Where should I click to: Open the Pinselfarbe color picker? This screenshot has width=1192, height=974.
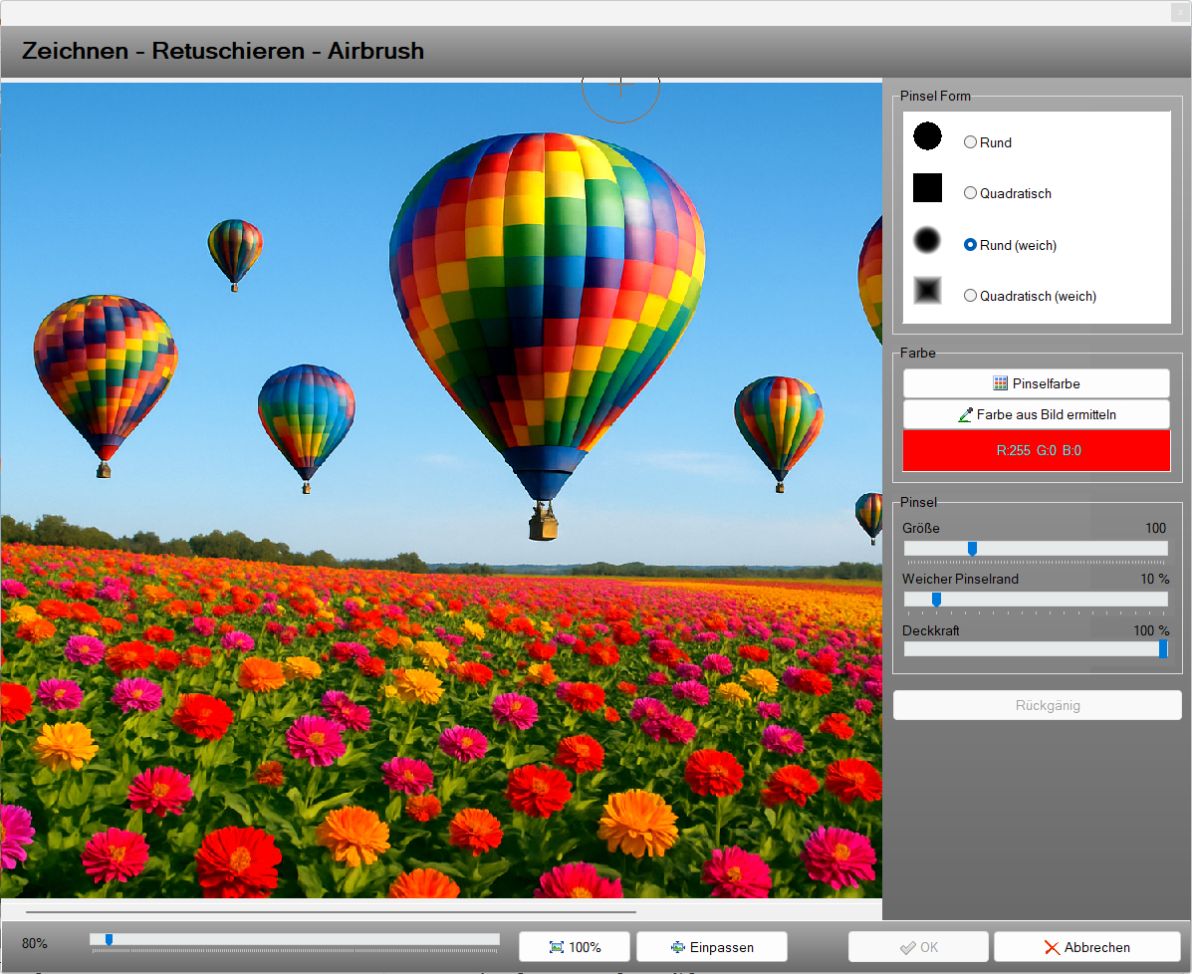click(x=1036, y=383)
